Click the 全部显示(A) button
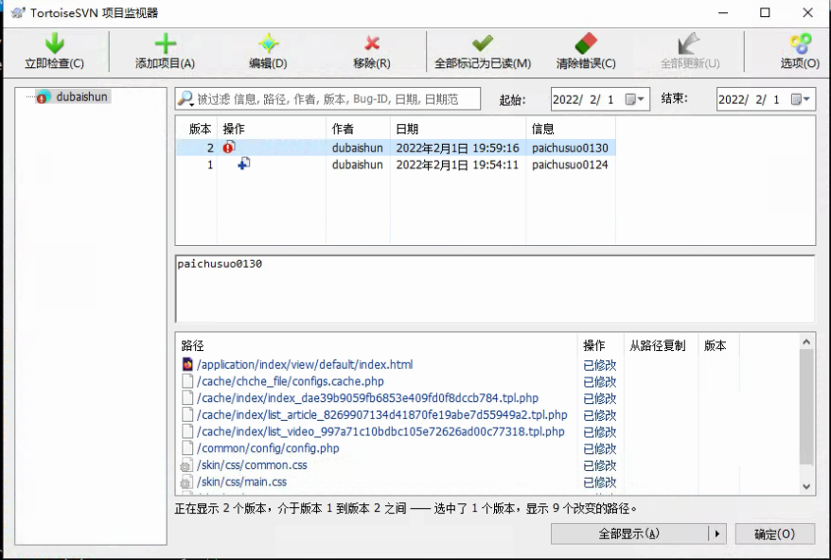The width and height of the screenshot is (831, 560). point(629,534)
